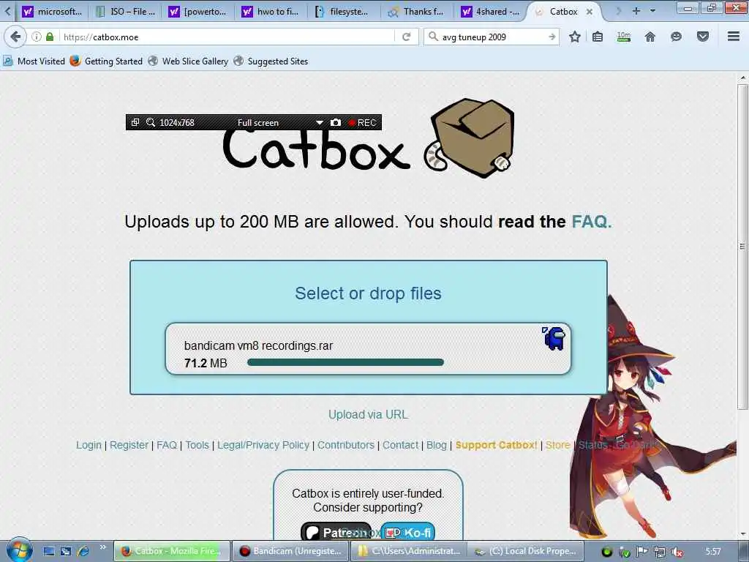The width and height of the screenshot is (749, 562).
Task: Click the 10m toolbar add-on icon
Action: (624, 37)
